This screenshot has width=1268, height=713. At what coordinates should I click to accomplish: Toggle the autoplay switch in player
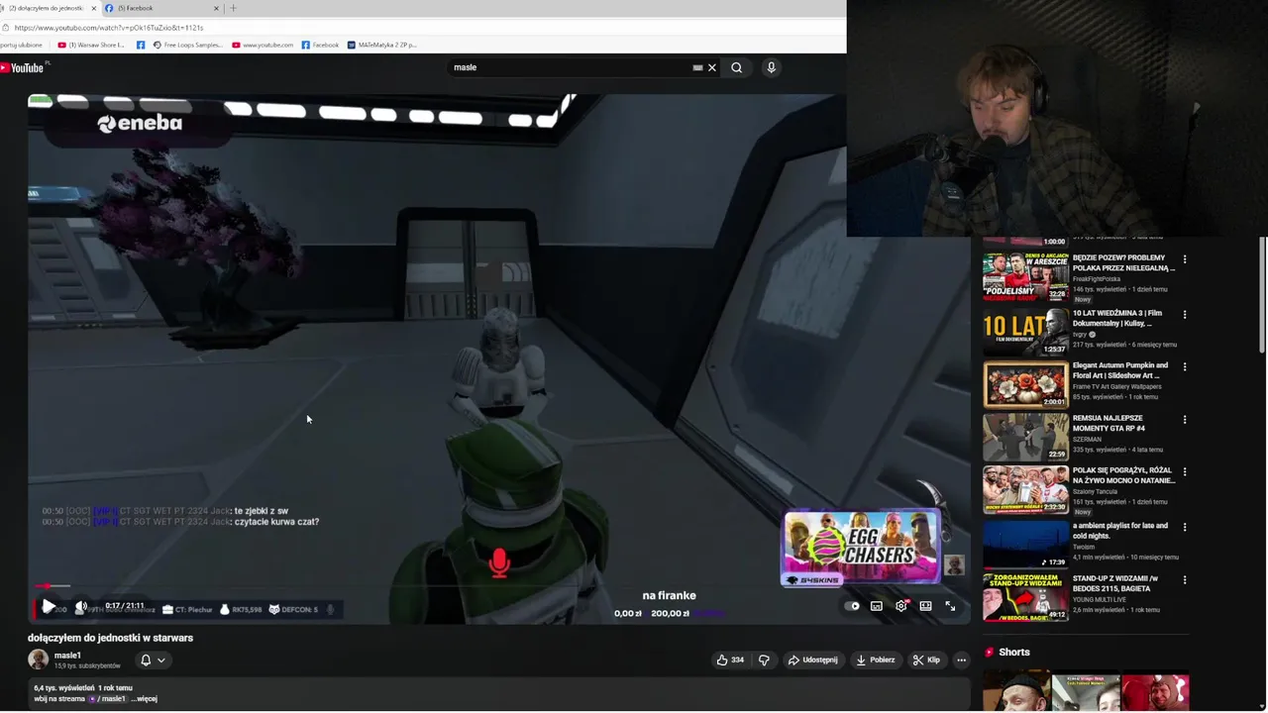click(x=852, y=606)
